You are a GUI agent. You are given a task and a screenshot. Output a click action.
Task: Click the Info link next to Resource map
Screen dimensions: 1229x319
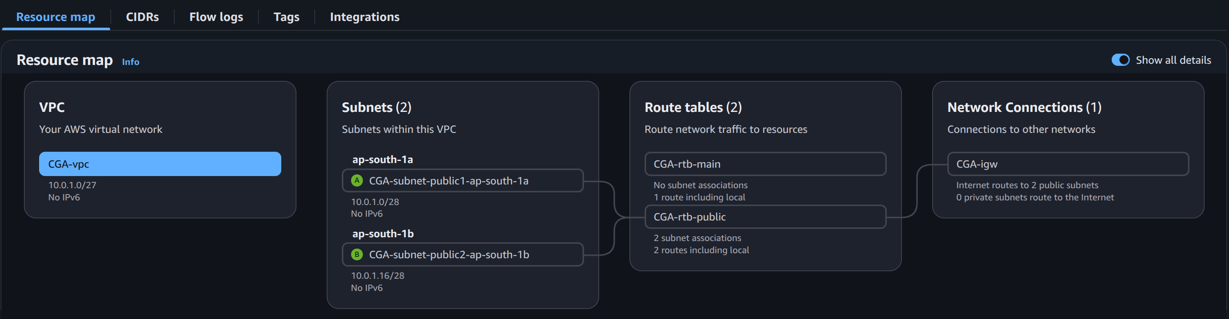pos(130,62)
